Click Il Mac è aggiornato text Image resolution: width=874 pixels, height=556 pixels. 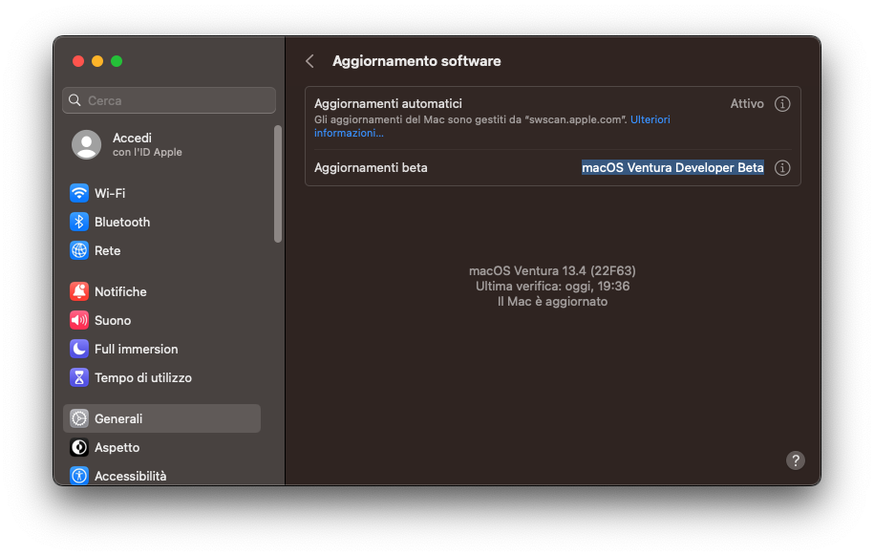coord(552,302)
